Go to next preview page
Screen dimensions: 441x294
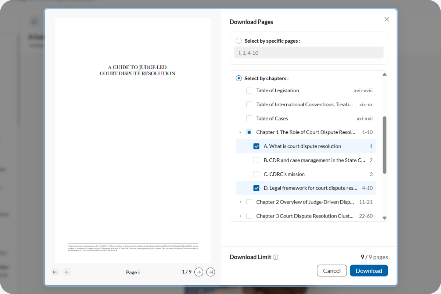coord(199,272)
